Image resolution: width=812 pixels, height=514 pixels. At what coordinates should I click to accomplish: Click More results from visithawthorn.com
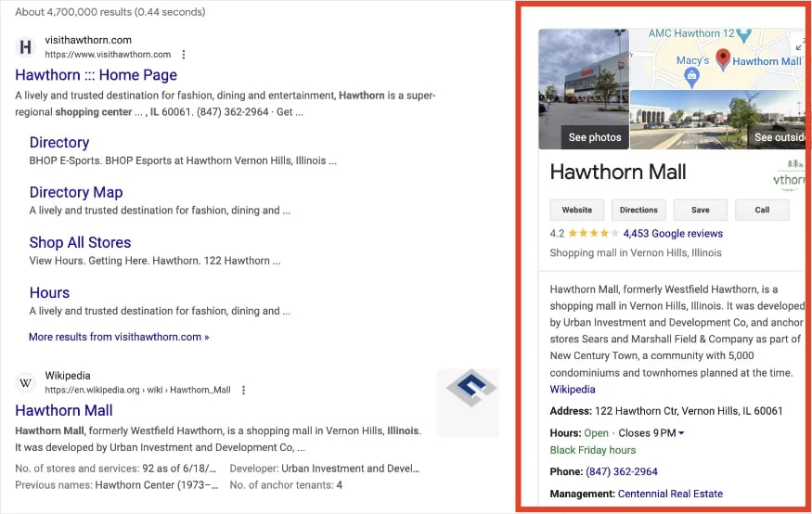click(x=119, y=337)
